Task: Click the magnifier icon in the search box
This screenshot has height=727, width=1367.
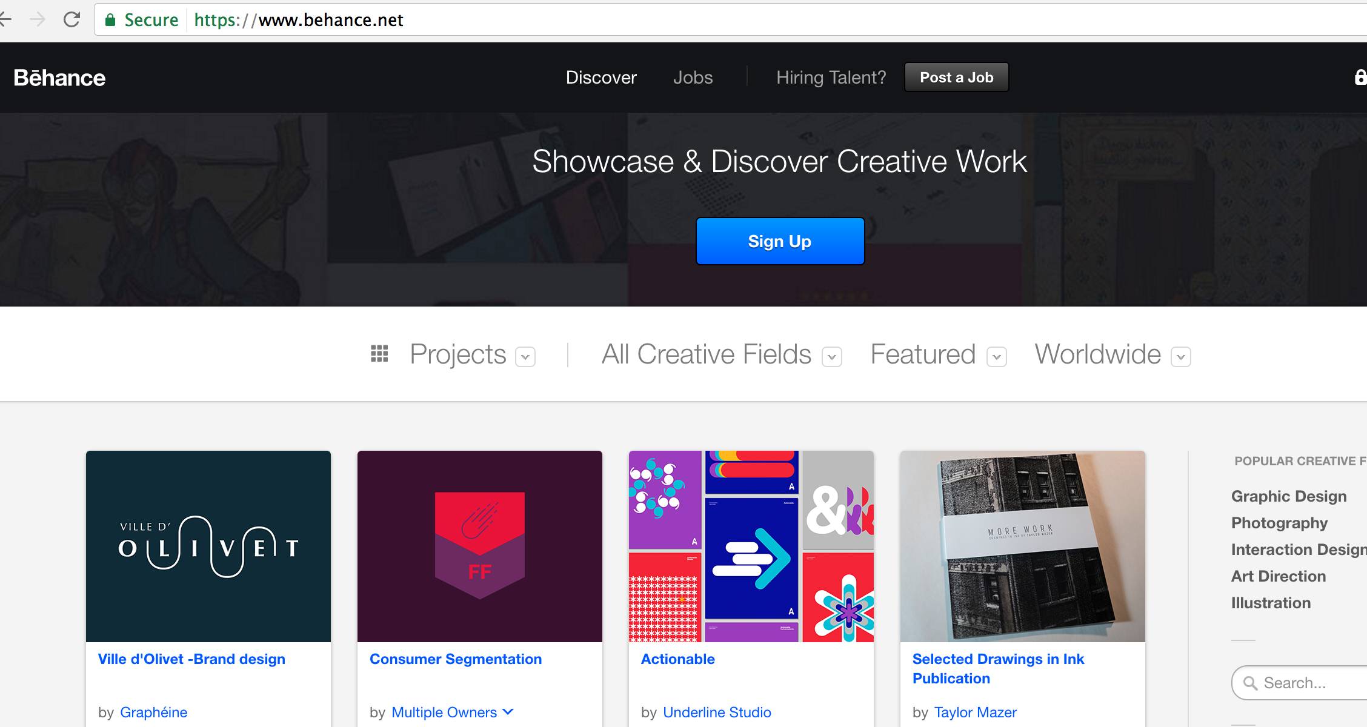Action: (1250, 683)
